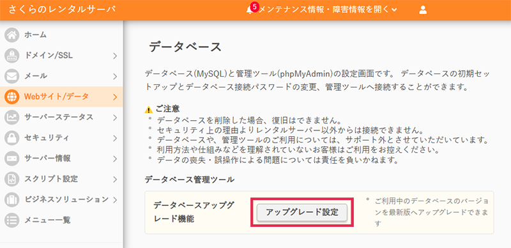
Task: Click さくらのレンタルサーバ header logo
Action: tap(62, 10)
